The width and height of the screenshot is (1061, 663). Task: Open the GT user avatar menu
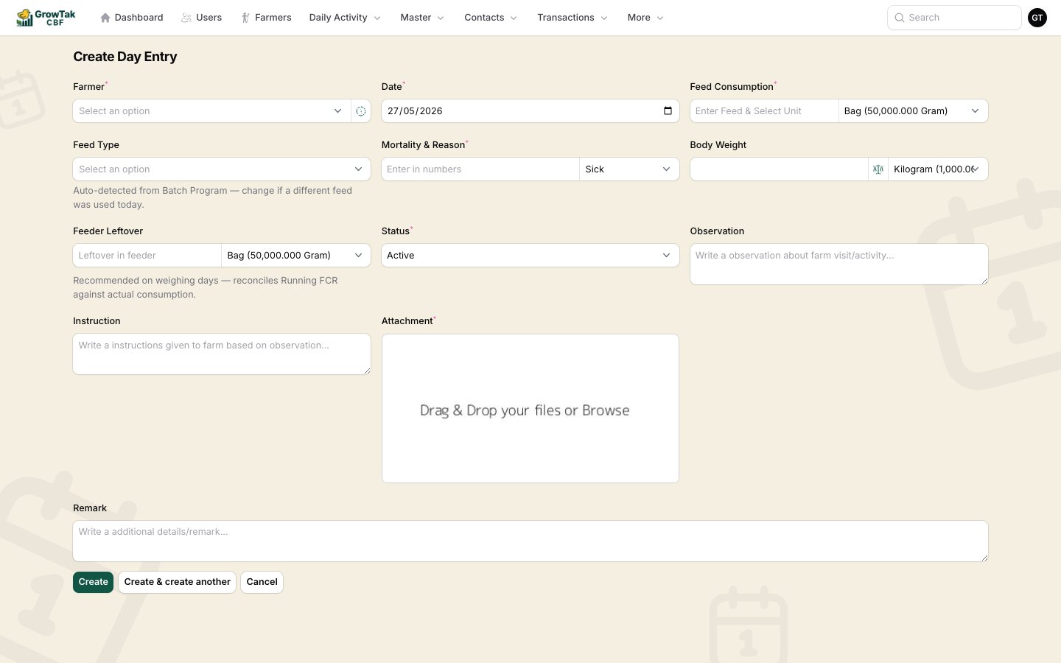[1037, 18]
